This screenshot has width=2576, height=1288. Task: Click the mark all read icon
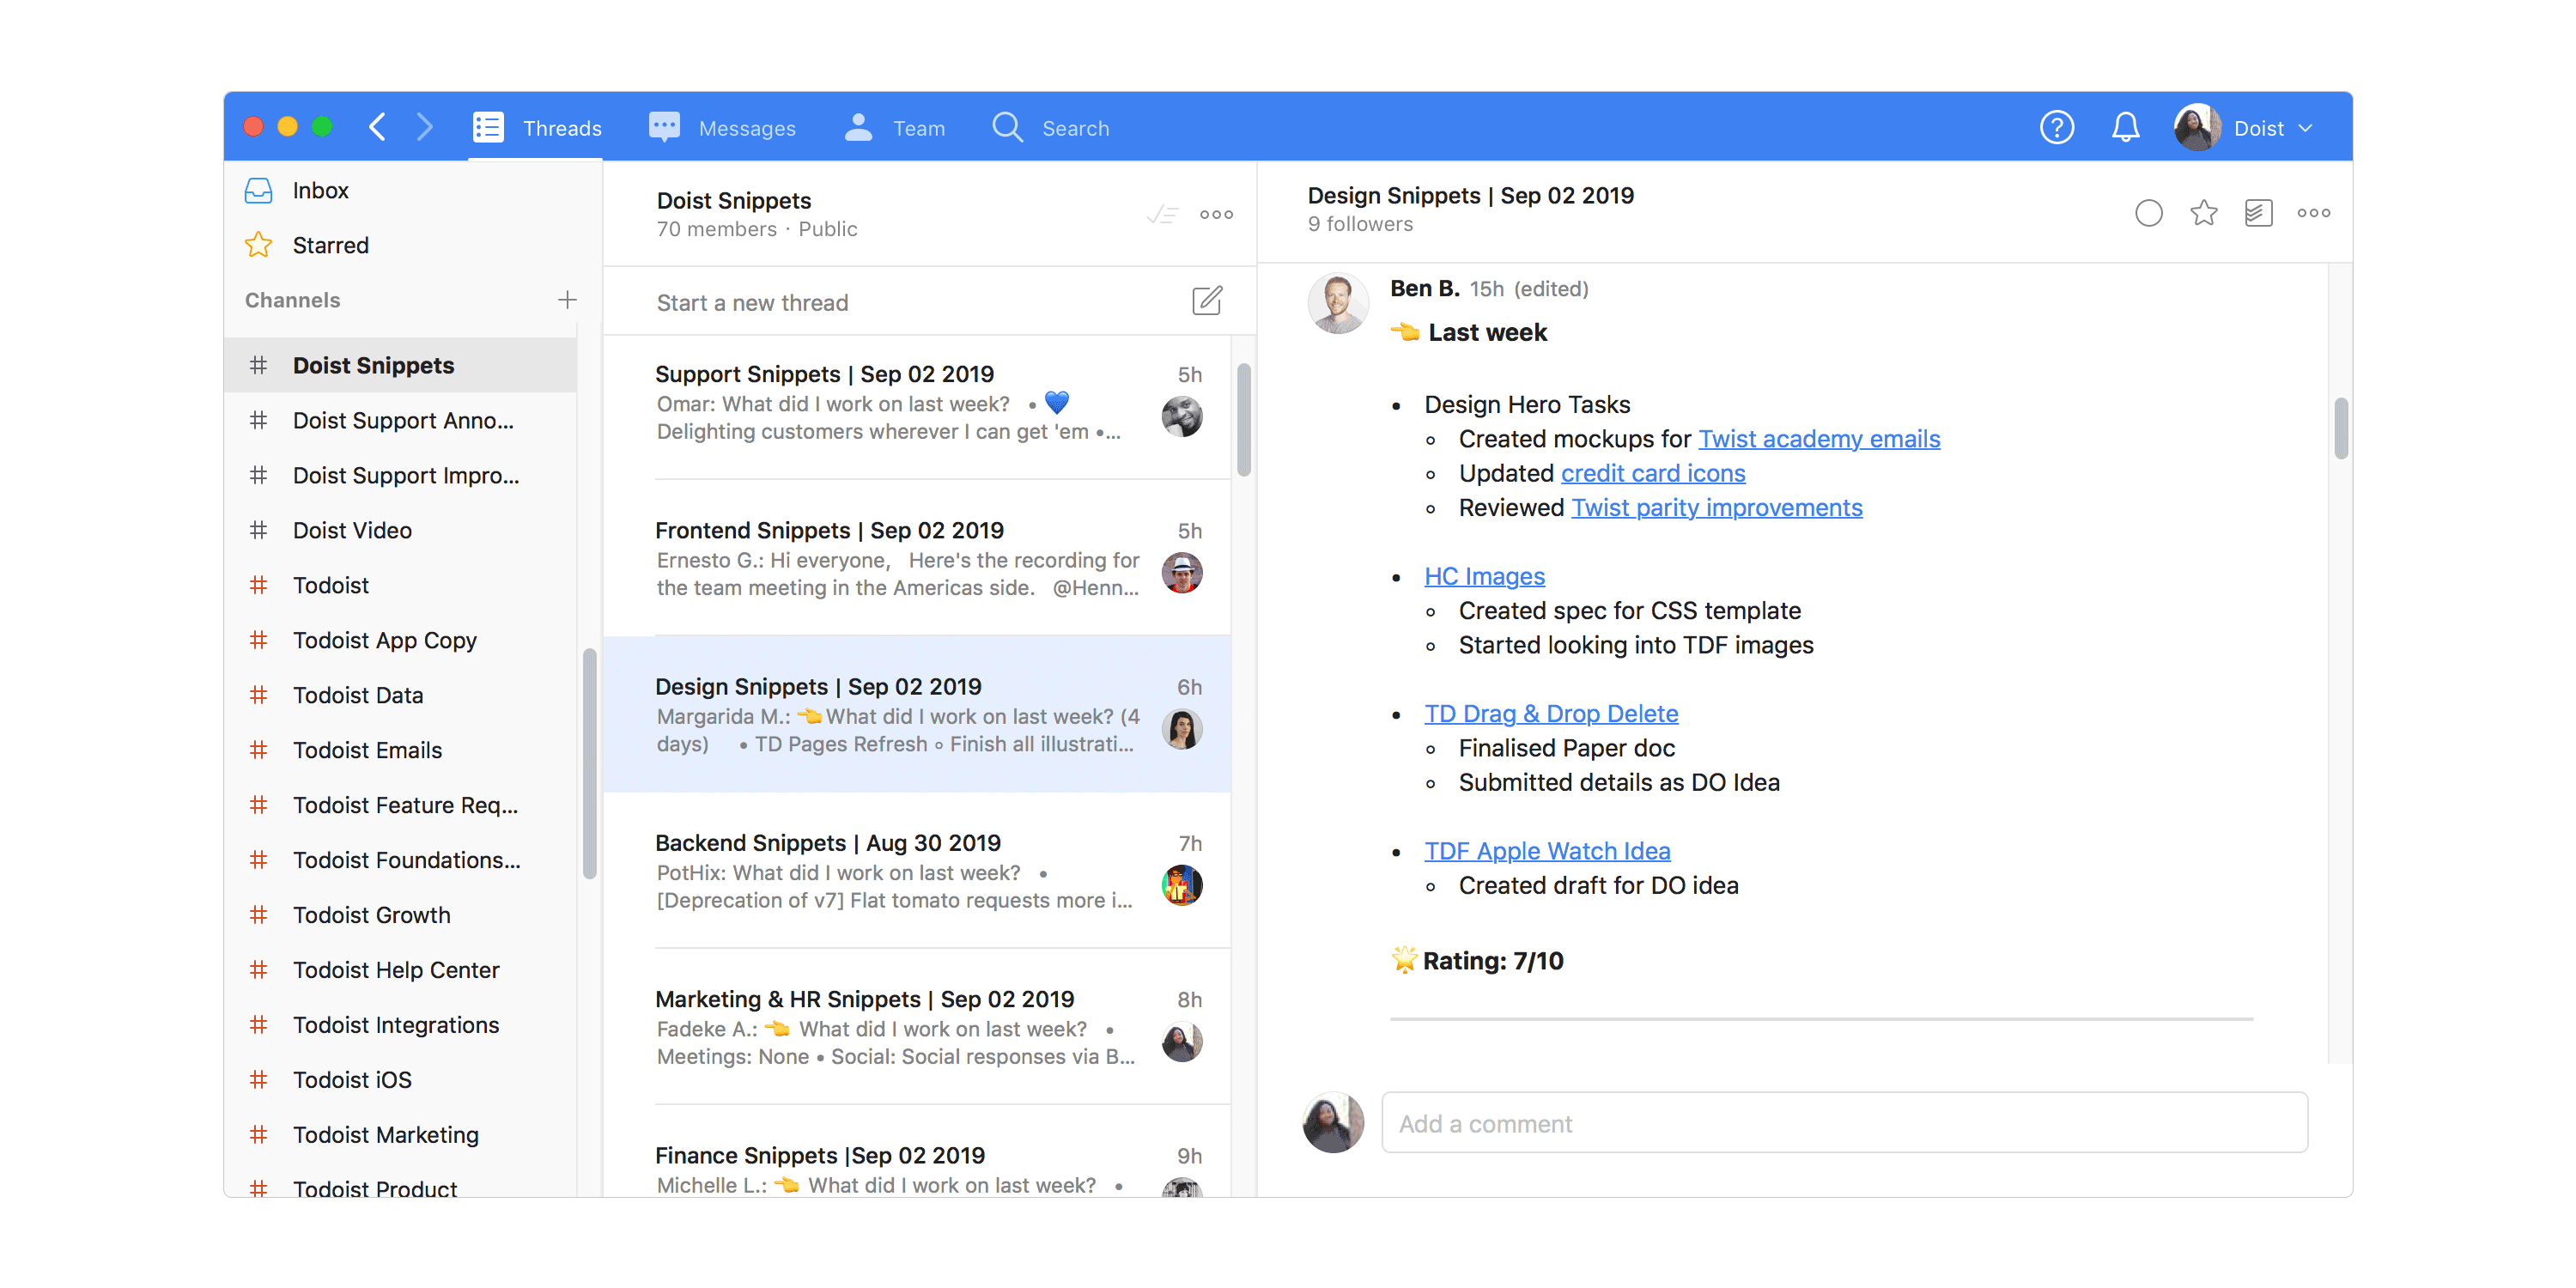(1162, 214)
